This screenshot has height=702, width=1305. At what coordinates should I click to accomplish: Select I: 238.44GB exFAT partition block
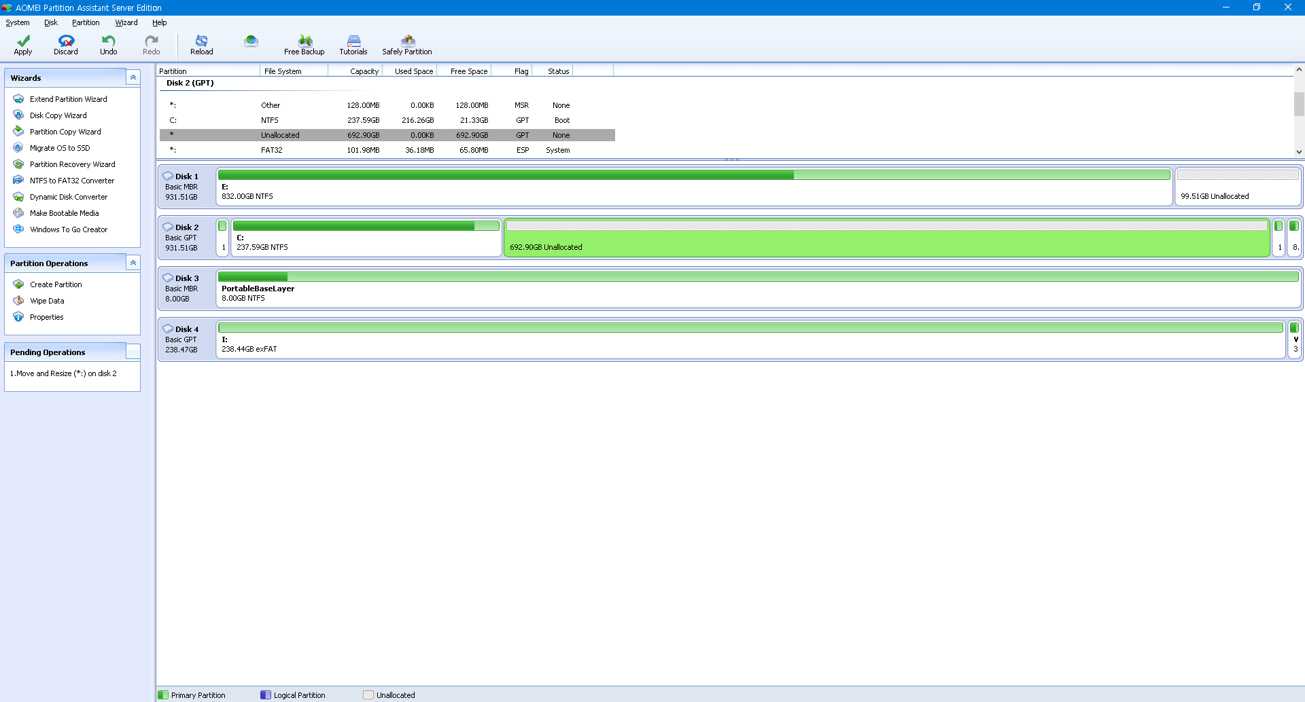[750, 339]
